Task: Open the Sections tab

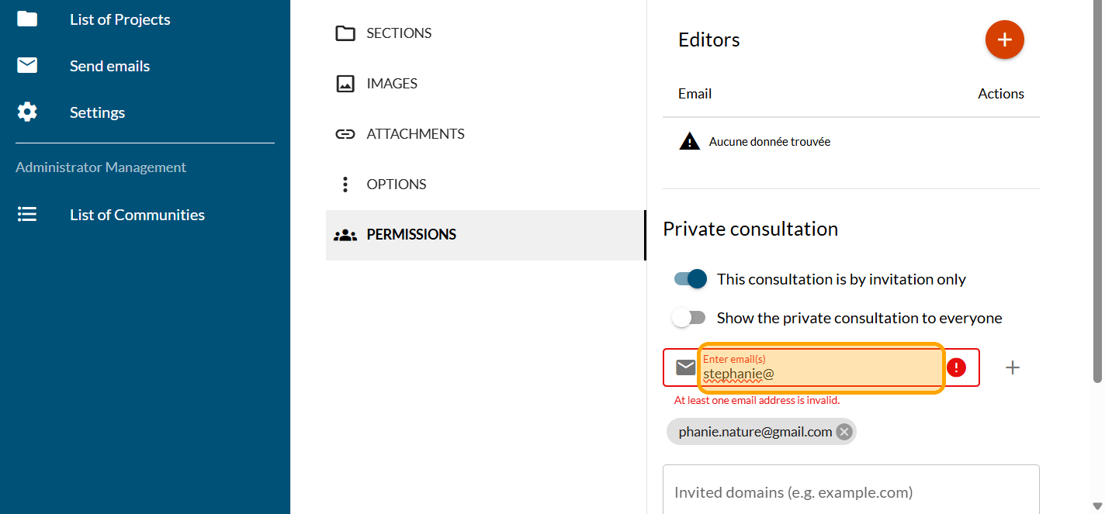Action: [x=399, y=33]
